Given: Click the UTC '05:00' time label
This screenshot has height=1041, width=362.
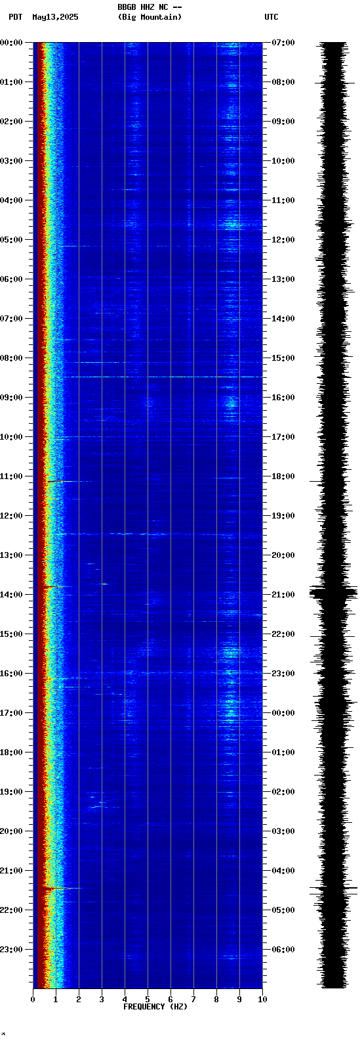Looking at the screenshot, I should coord(283,910).
